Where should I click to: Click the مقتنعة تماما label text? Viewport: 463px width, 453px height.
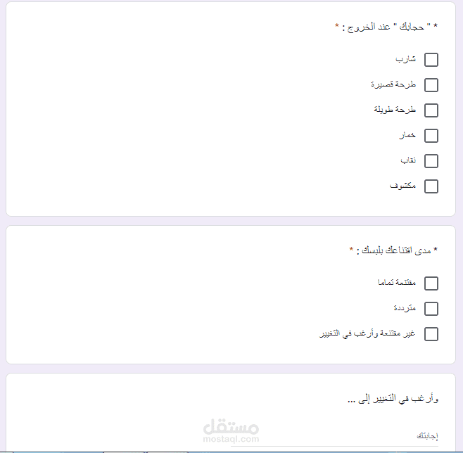pos(397,283)
